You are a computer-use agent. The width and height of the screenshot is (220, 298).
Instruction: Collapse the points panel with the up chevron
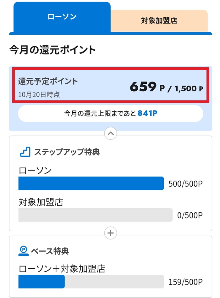point(110,133)
